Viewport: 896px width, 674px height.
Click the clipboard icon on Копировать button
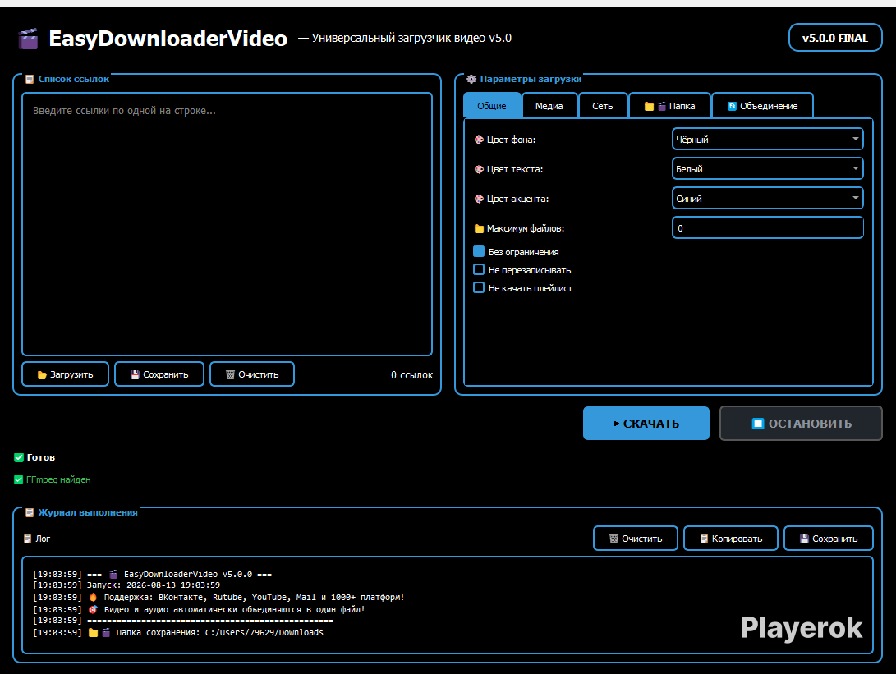[704, 539]
